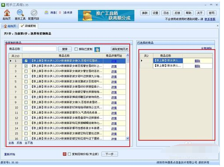Image resolution: width=224 pixels, height=167 pixels.
Task: Check the checkbox in row 9
Action: pos(26,102)
